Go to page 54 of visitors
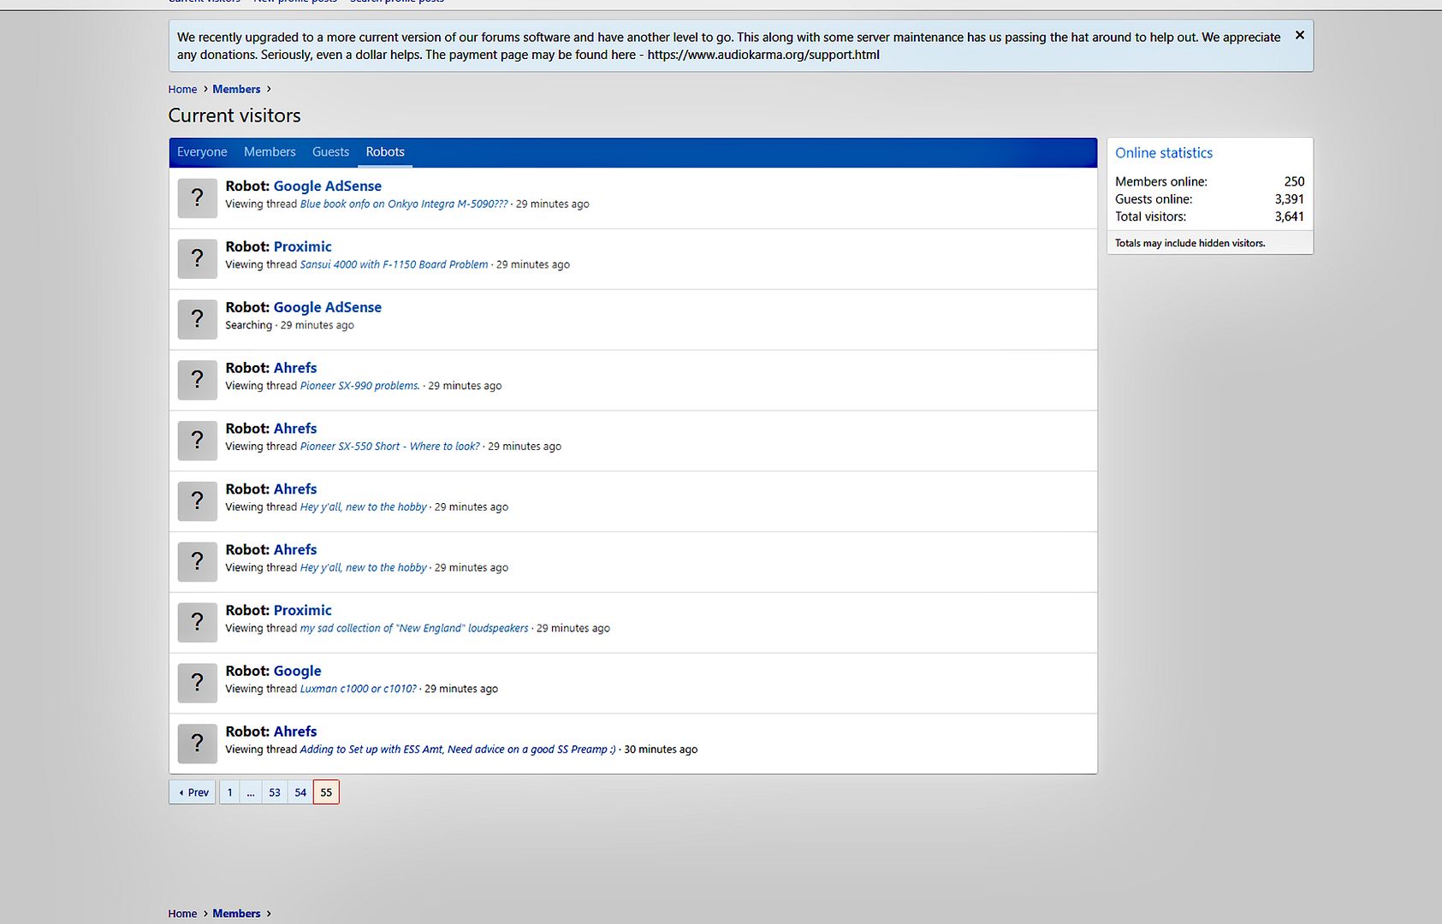The image size is (1442, 924). pyautogui.click(x=300, y=792)
